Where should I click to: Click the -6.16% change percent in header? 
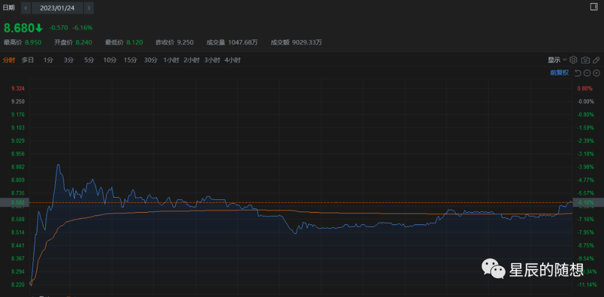point(82,28)
